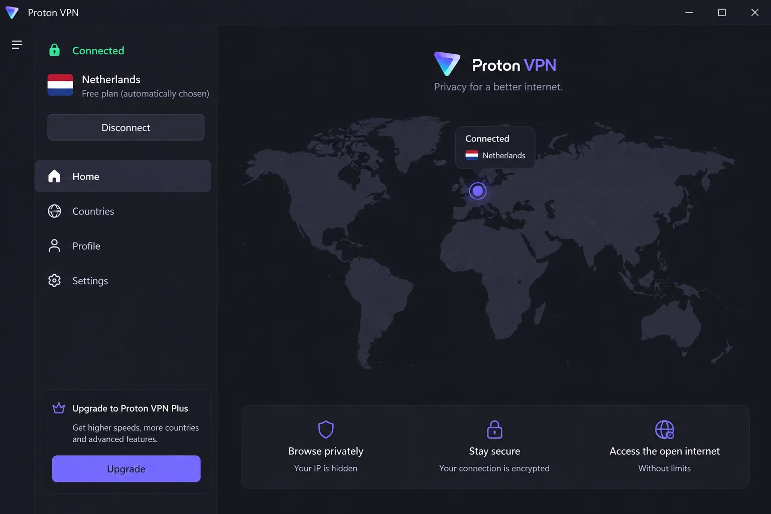This screenshot has width=771, height=514.
Task: Click the purple Upgrade button
Action: (126, 469)
